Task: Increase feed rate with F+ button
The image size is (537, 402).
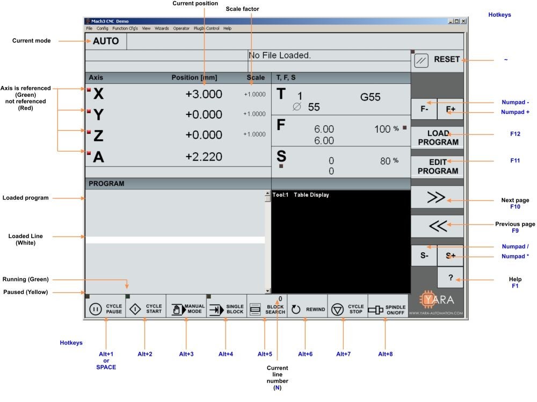Action: pyautogui.click(x=450, y=109)
